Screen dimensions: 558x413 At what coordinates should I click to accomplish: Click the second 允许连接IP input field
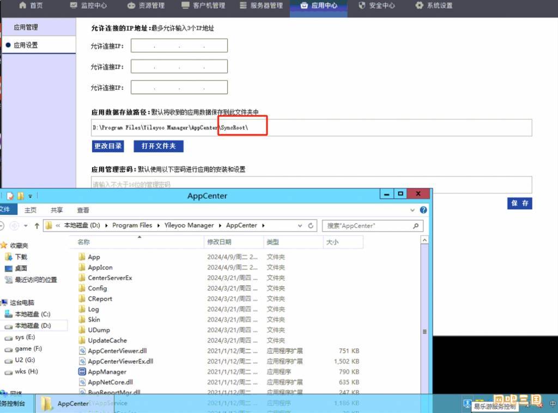pyautogui.click(x=179, y=66)
